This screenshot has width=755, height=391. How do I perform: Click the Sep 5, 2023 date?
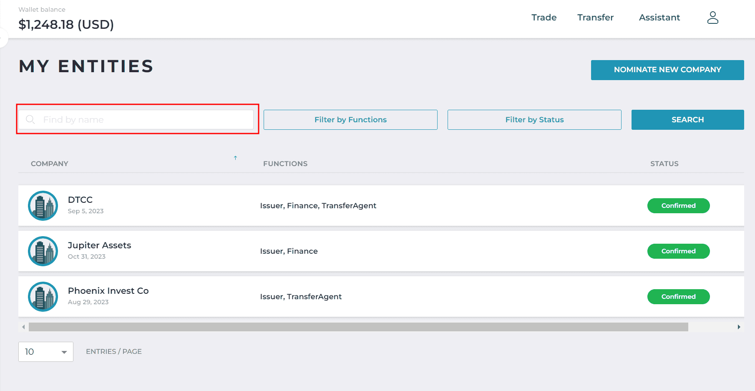click(86, 211)
